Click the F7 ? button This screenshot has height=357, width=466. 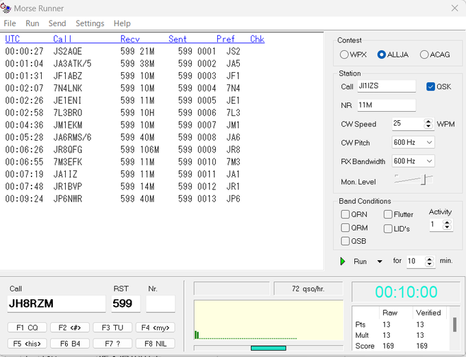tap(112, 343)
